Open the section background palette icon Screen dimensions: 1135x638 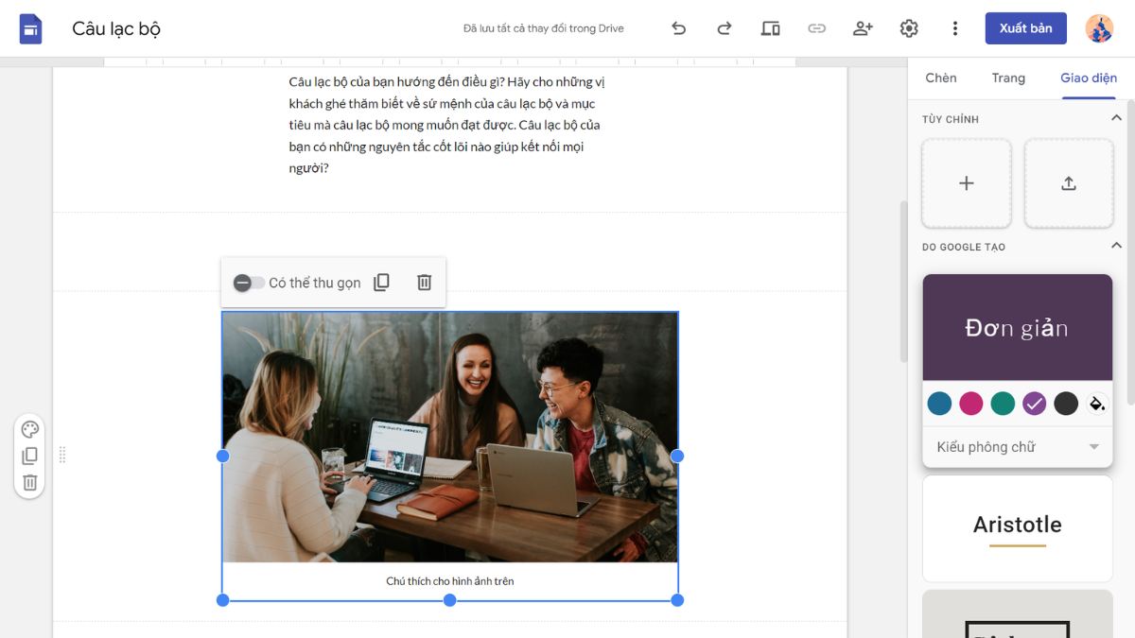(30, 430)
